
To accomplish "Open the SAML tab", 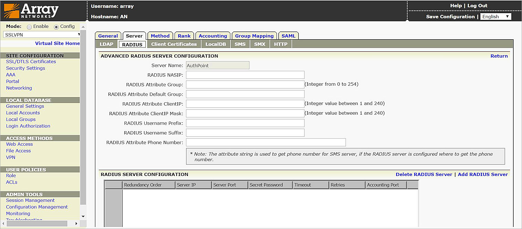I will coord(288,35).
